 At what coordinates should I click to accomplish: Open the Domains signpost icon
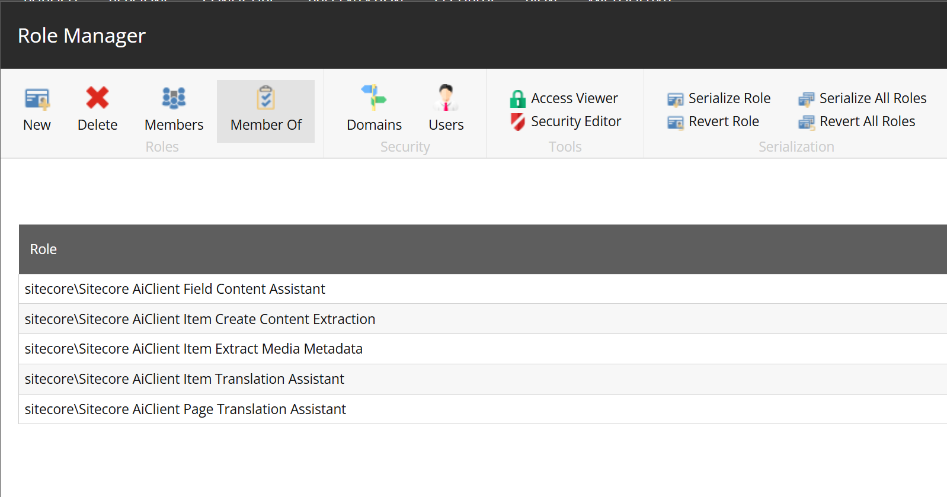[374, 98]
